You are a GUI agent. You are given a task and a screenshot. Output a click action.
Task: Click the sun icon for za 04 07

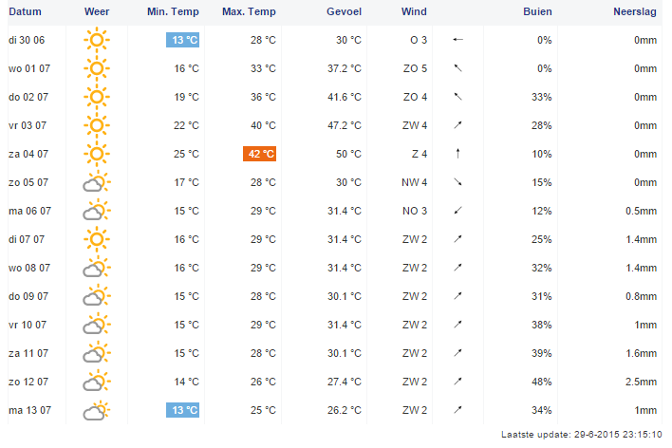coord(96,154)
